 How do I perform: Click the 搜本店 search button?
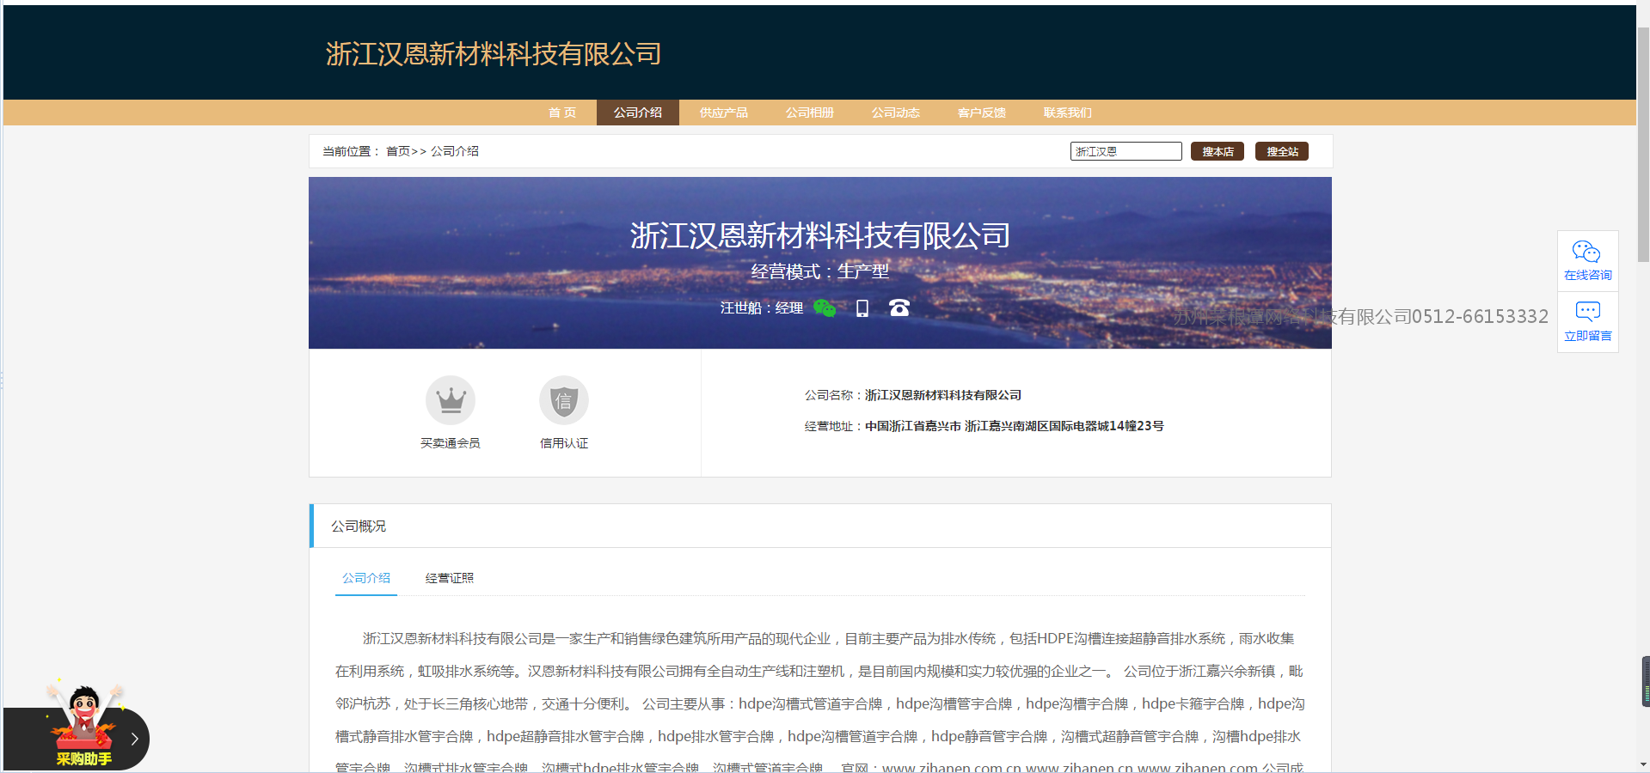point(1218,151)
